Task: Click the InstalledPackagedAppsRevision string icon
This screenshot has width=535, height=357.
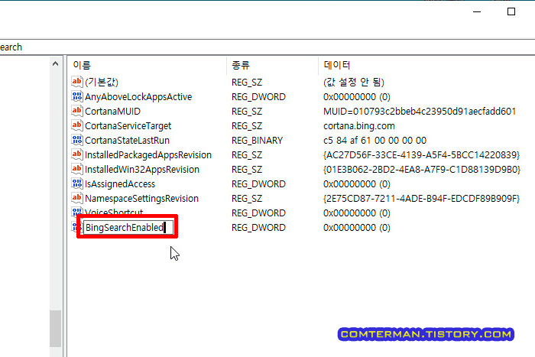Action: pos(76,154)
